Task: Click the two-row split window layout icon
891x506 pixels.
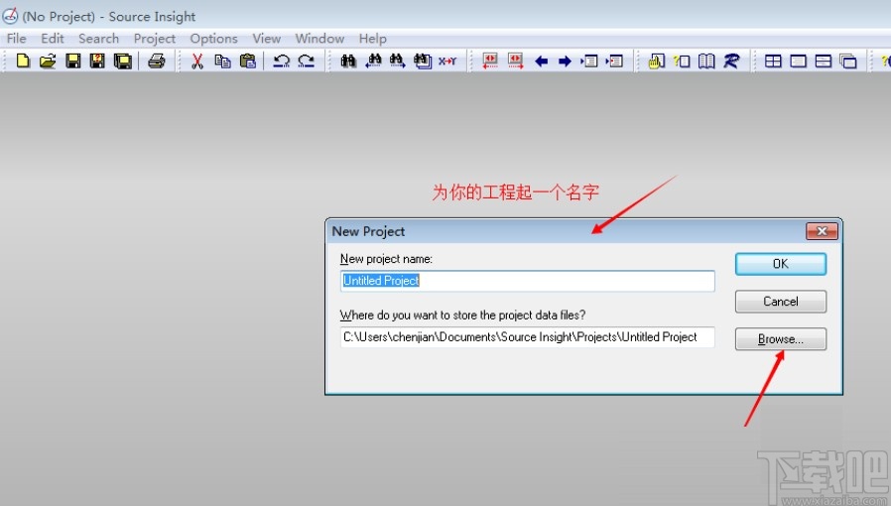Action: (823, 61)
